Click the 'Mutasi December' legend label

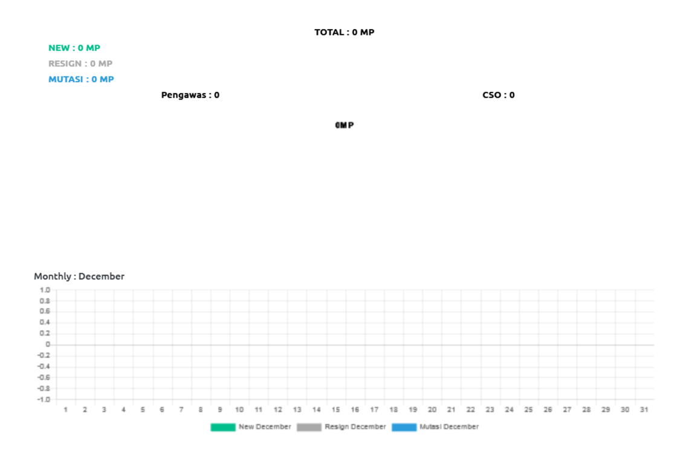click(449, 427)
